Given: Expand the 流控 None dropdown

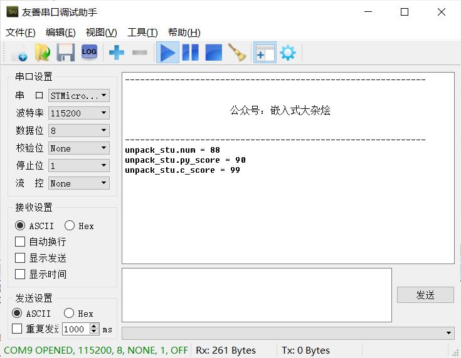Looking at the screenshot, I should [79, 183].
